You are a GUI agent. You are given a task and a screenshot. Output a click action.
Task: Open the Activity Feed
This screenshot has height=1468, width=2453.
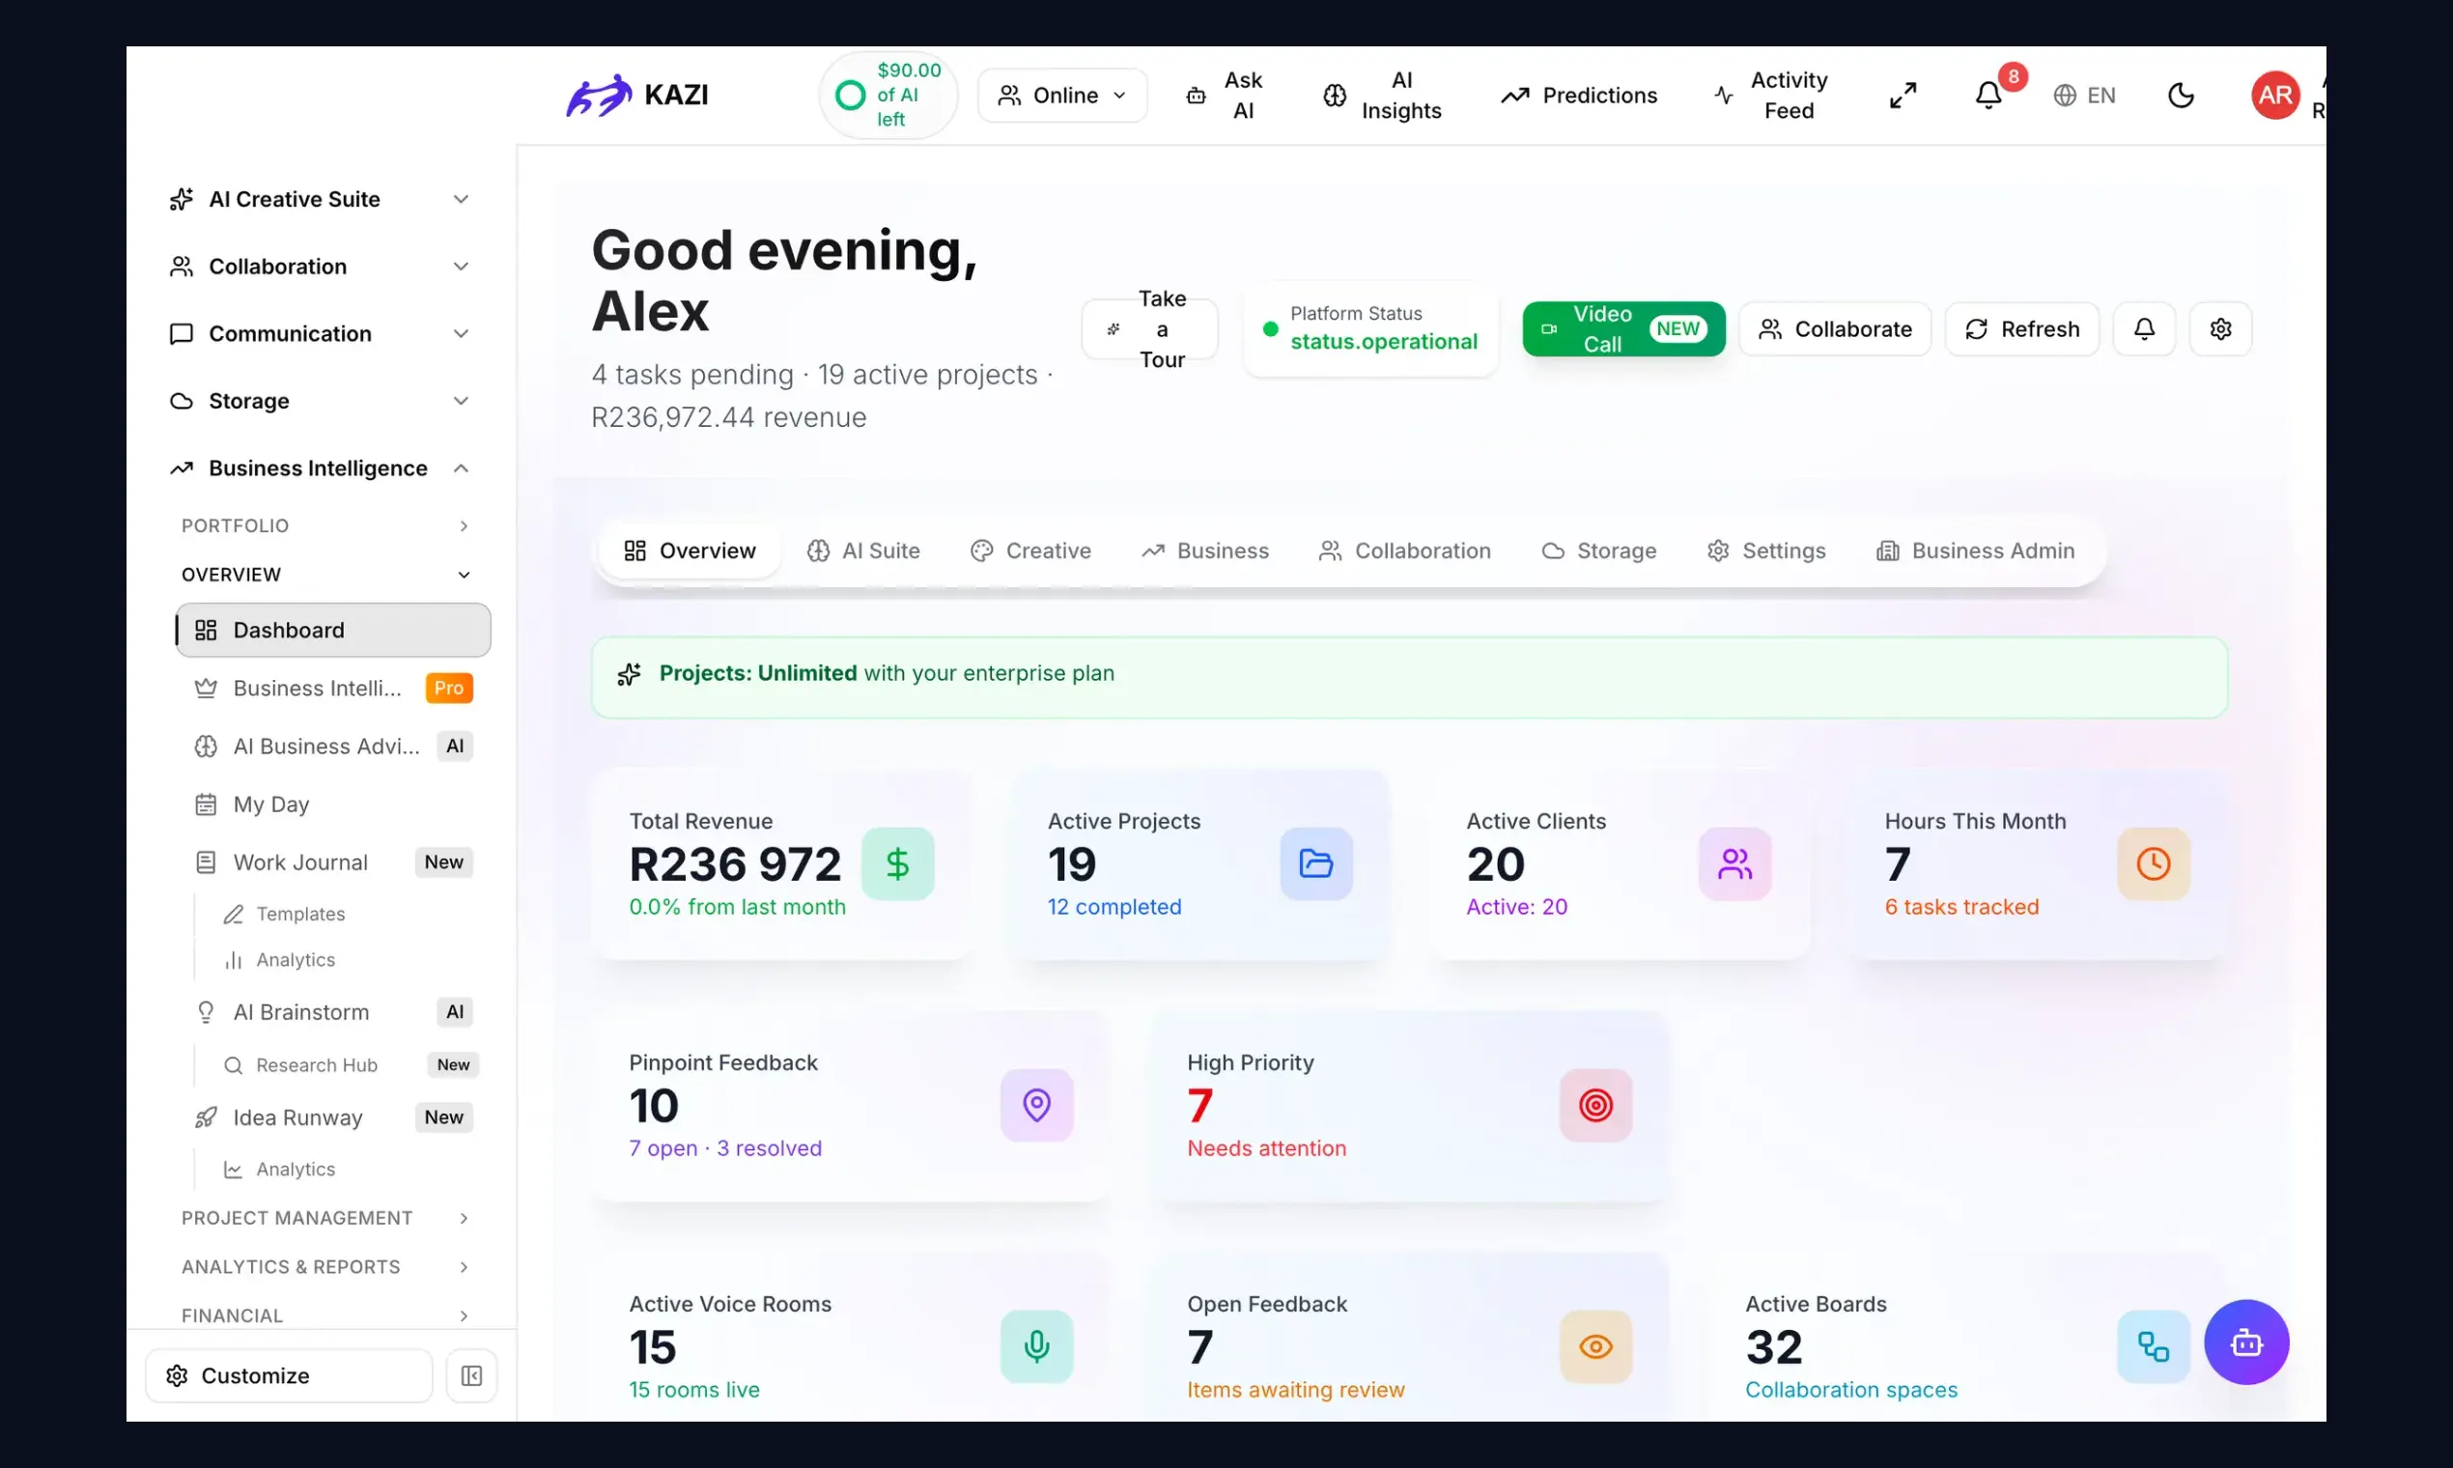click(1770, 95)
